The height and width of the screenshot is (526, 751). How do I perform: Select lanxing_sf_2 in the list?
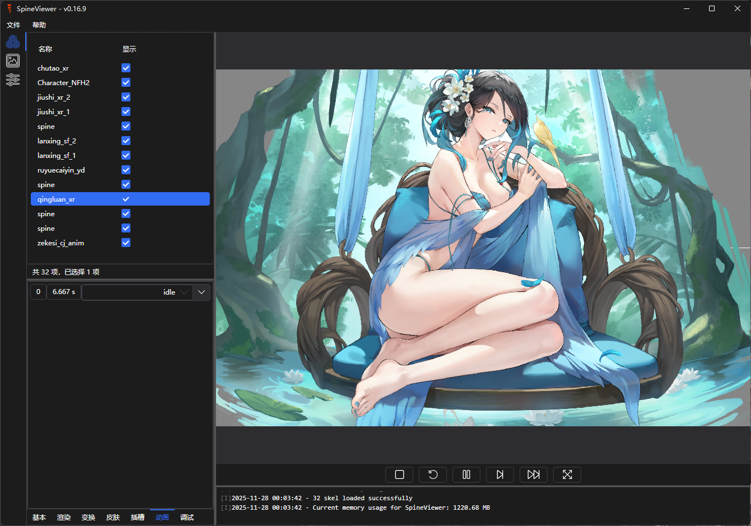click(120, 141)
